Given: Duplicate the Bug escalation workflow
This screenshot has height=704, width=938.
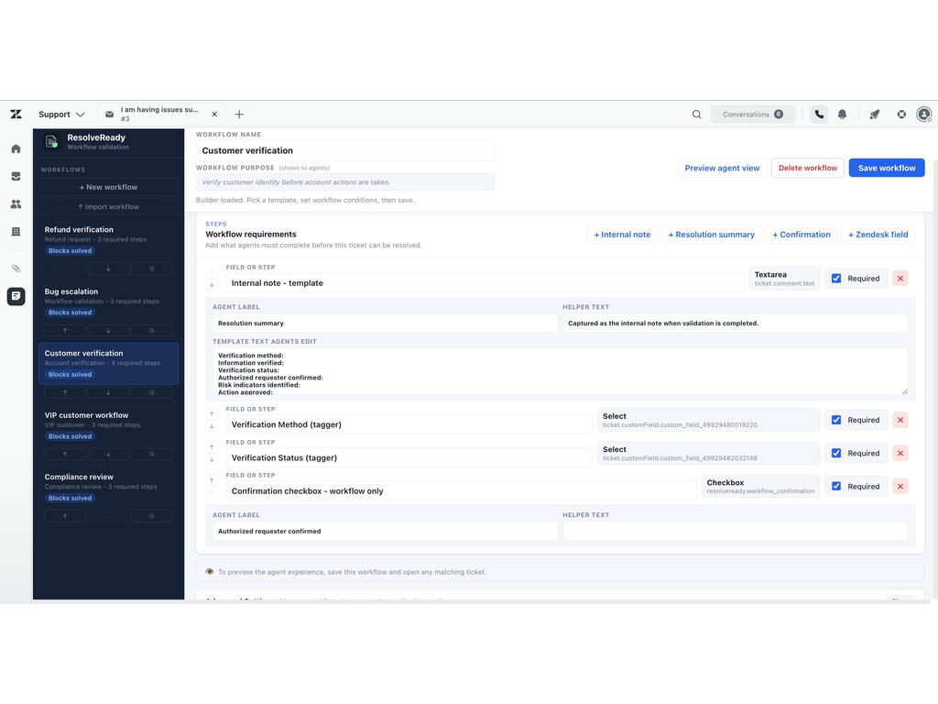Looking at the screenshot, I should (152, 330).
